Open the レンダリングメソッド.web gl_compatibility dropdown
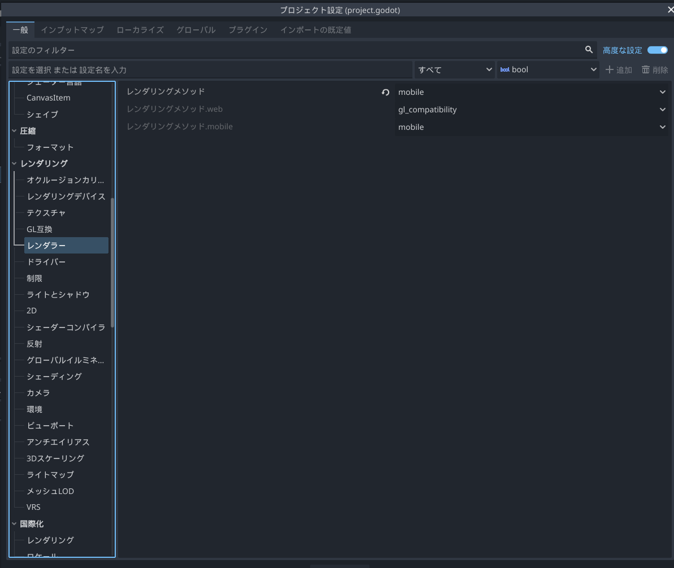The width and height of the screenshot is (674, 568). coord(532,110)
